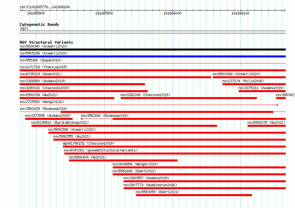Click the red nsv237174 variant bar

point(254,84)
